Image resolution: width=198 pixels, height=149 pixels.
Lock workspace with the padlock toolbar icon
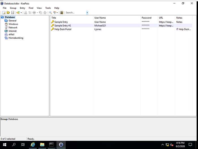pyautogui.click(x=62, y=13)
